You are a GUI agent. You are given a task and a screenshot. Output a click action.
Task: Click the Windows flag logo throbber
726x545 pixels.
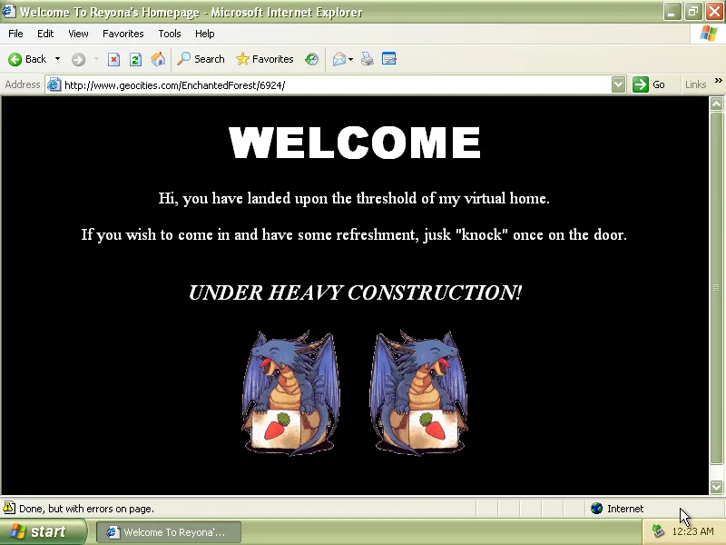(x=709, y=34)
